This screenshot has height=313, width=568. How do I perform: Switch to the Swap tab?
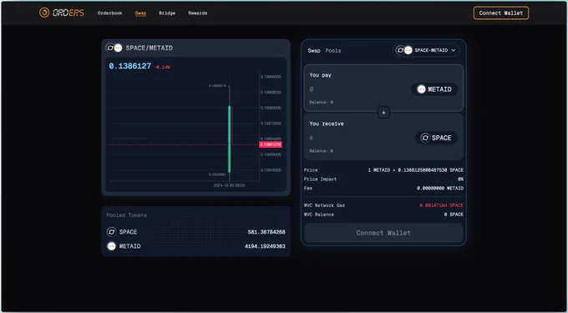coord(314,51)
